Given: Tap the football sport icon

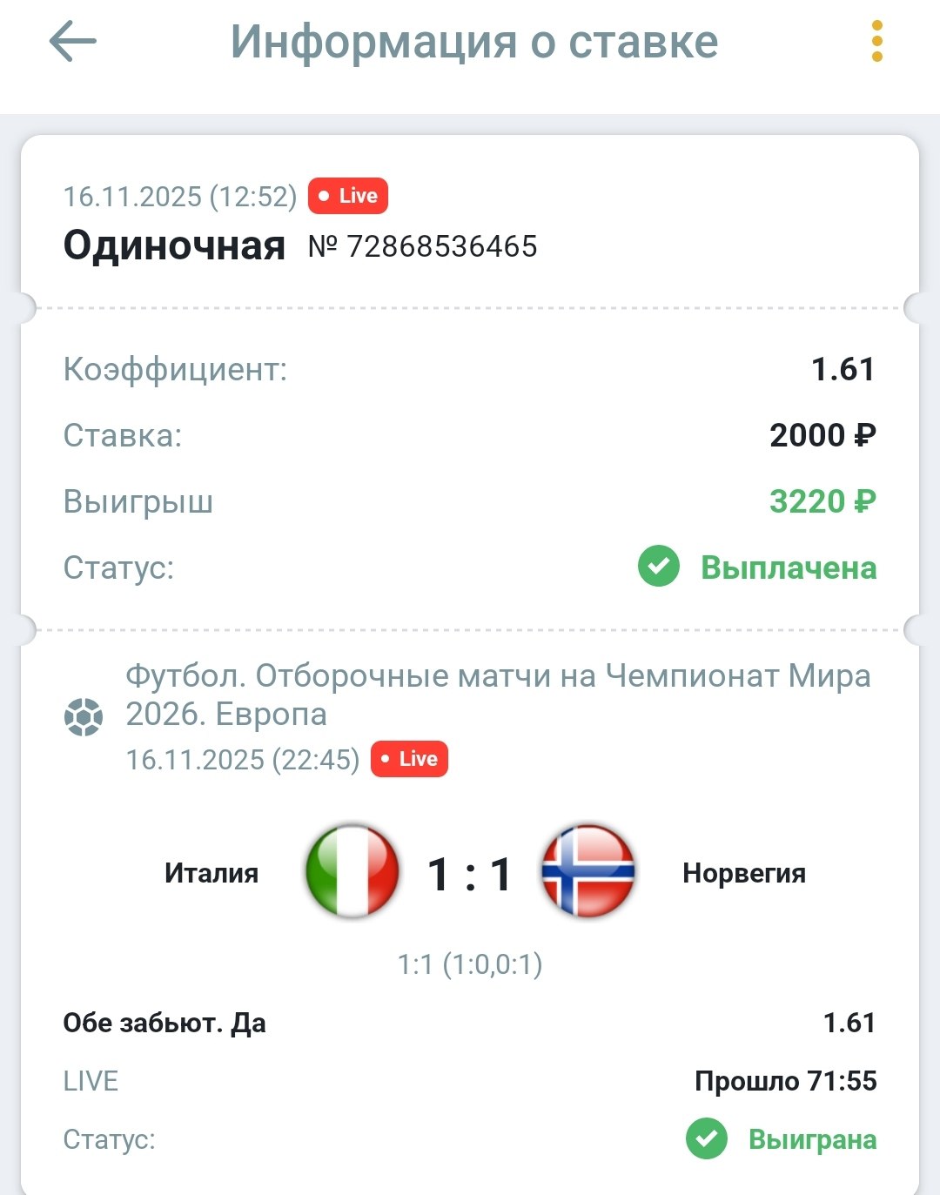Looking at the screenshot, I should (84, 717).
